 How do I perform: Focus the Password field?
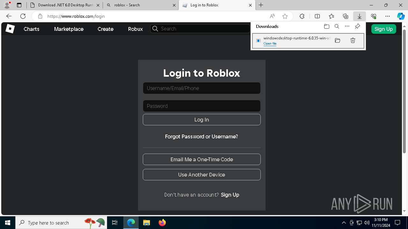point(202,106)
